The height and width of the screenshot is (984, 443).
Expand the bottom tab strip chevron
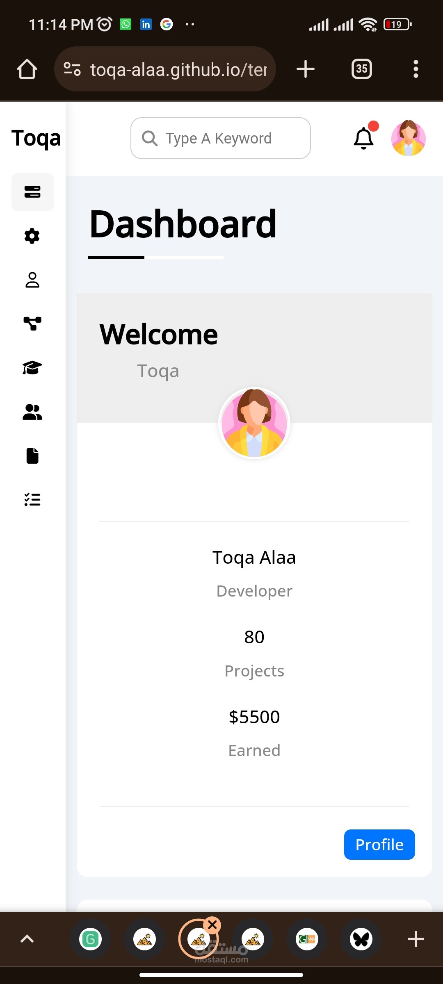[x=27, y=939]
